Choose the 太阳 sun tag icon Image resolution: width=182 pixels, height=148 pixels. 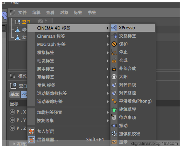point(114,77)
